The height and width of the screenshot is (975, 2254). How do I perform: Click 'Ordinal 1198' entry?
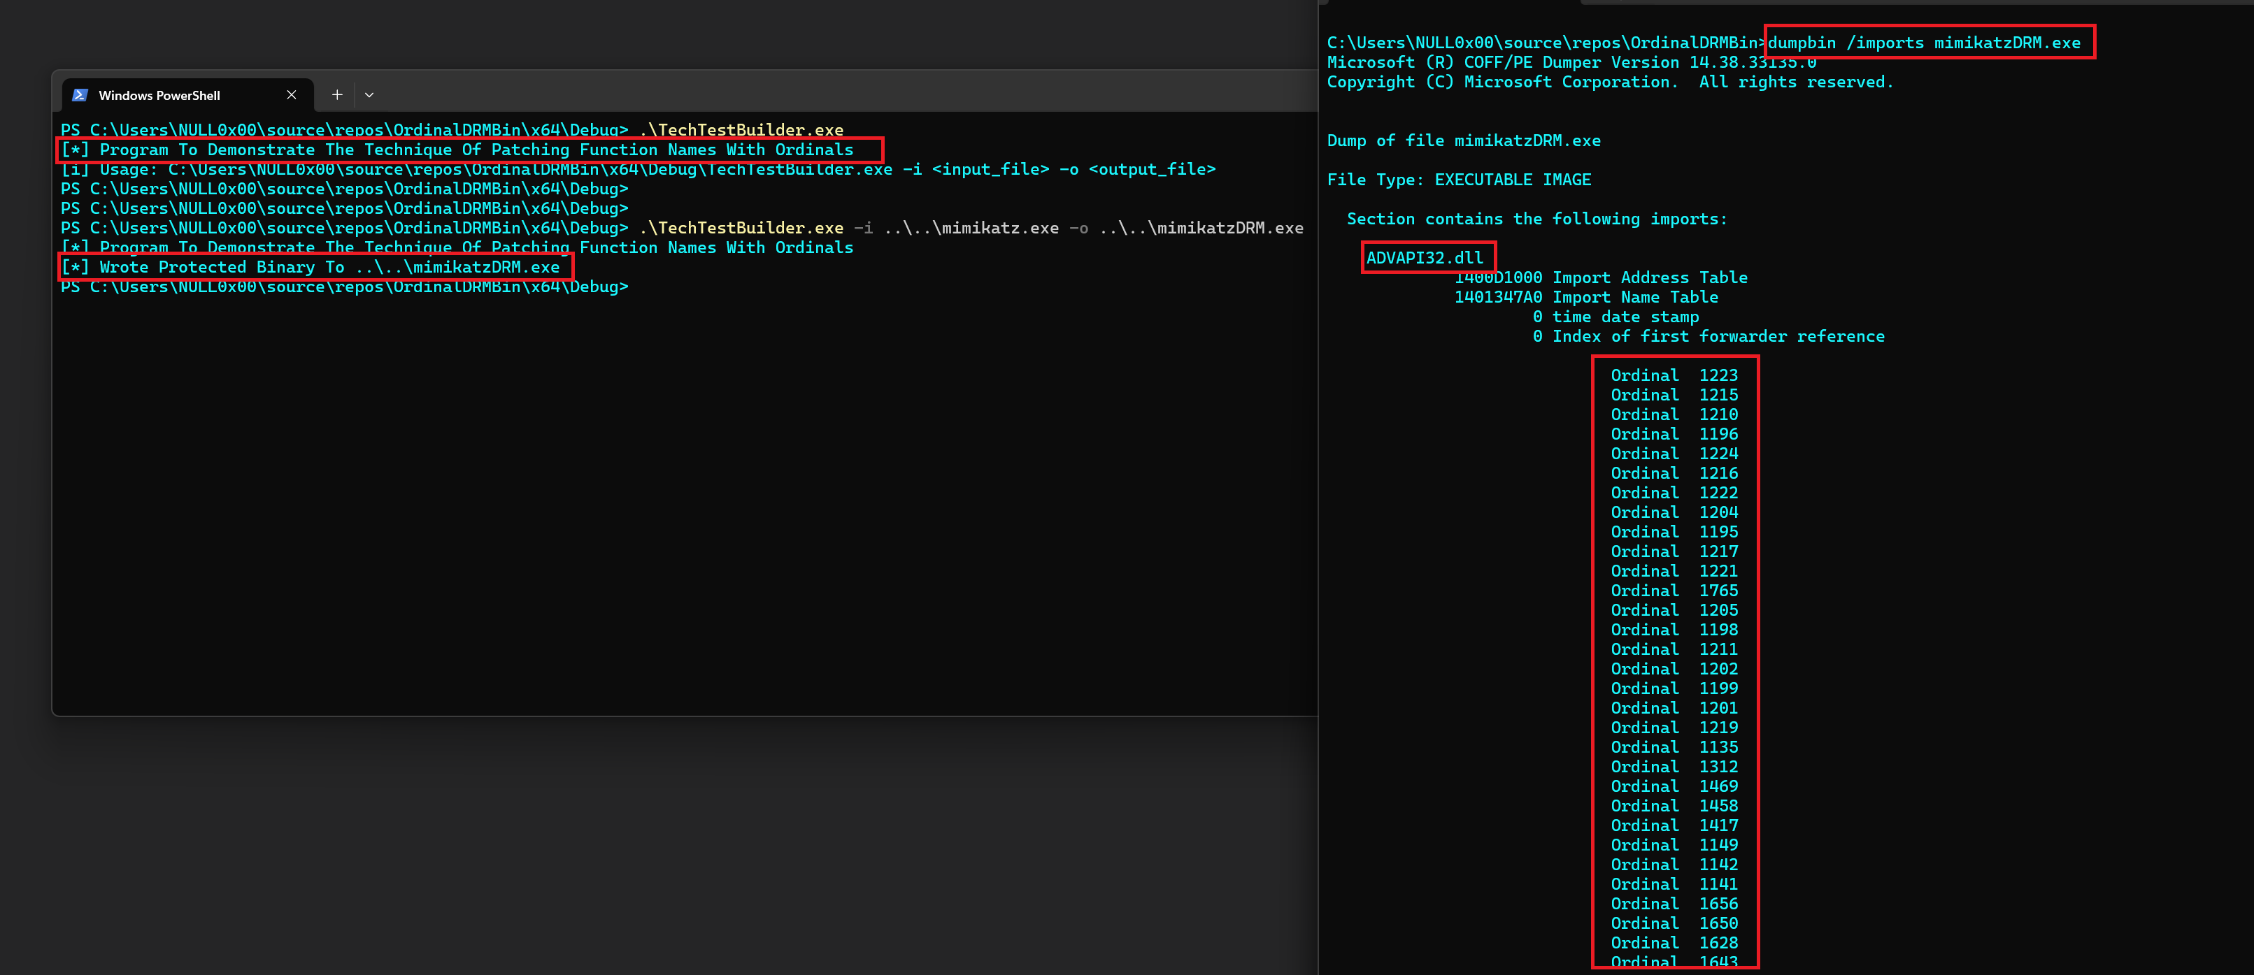coord(1675,630)
